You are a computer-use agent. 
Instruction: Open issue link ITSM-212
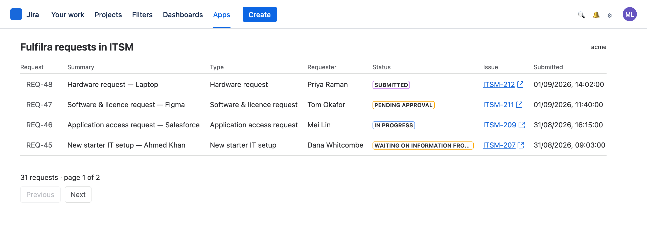499,84
